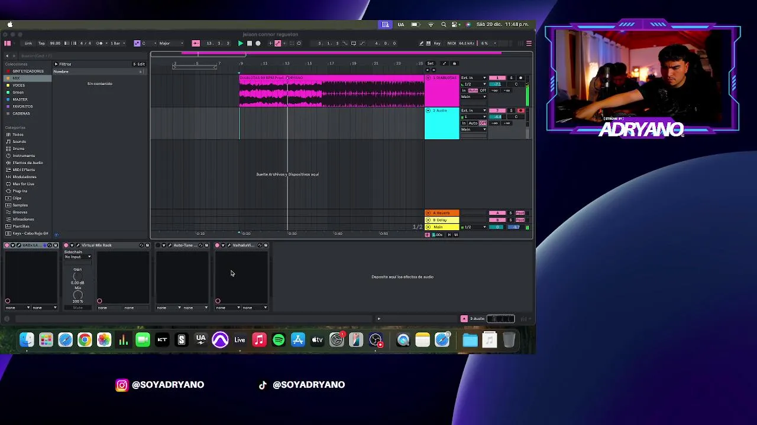Open Sidechain No Input dropdown

pyautogui.click(x=77, y=257)
